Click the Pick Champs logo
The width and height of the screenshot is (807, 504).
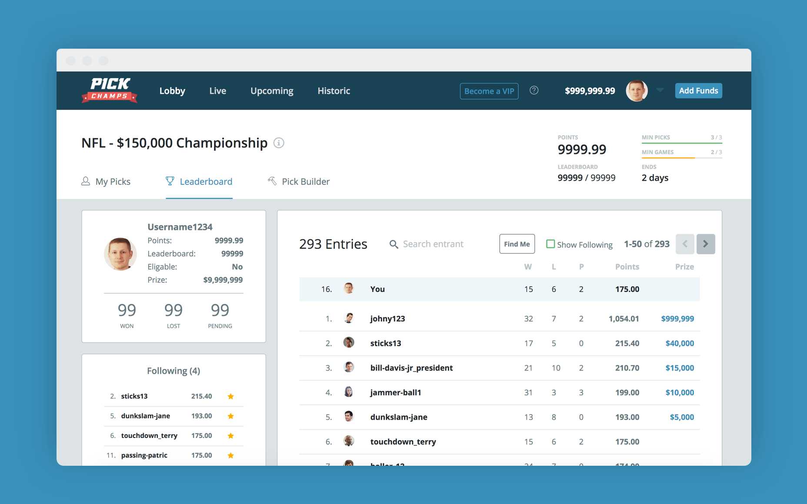point(110,90)
